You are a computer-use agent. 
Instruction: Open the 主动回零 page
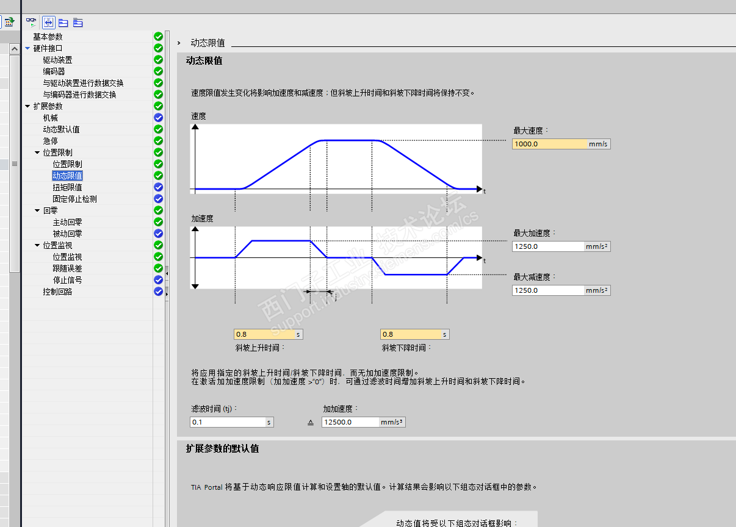(x=67, y=222)
